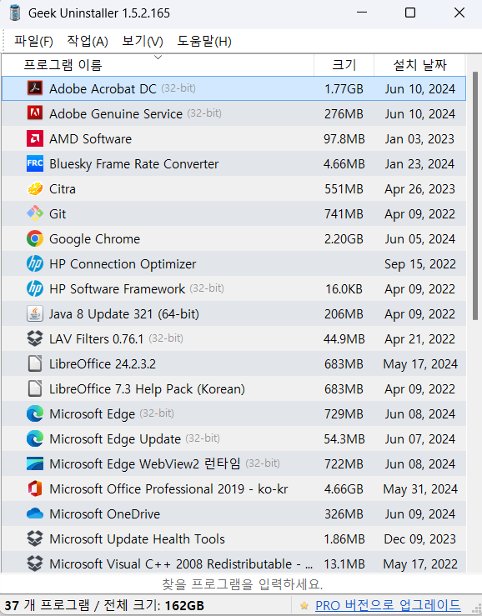The height and width of the screenshot is (616, 482).
Task: Click the Bluesky Frame Rate Converter FRC icon
Action: (x=35, y=164)
